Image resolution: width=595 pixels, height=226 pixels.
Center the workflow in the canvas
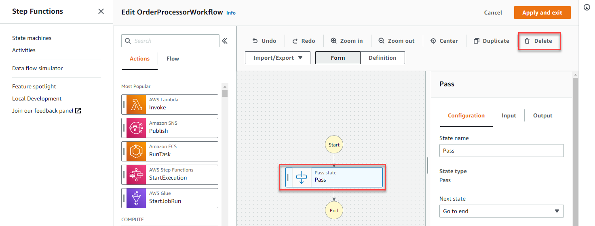(444, 41)
